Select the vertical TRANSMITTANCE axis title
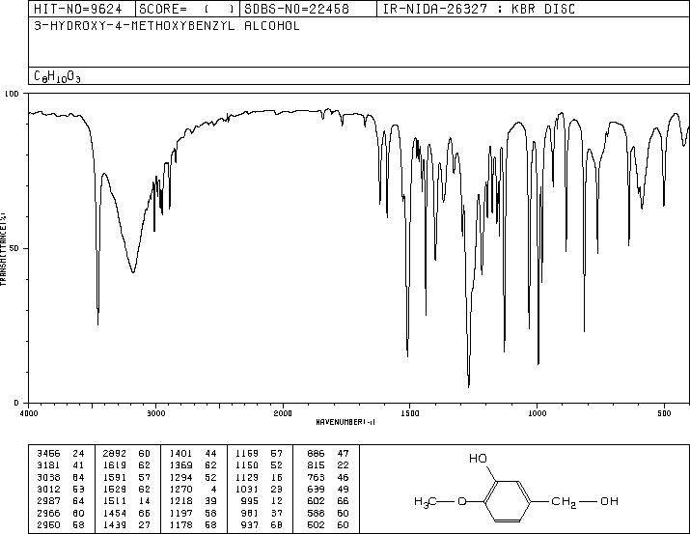The height and width of the screenshot is (534, 690). 3,249
